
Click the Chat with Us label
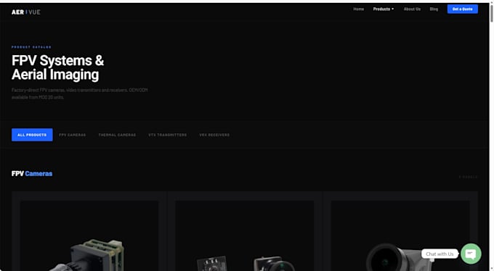click(x=440, y=254)
